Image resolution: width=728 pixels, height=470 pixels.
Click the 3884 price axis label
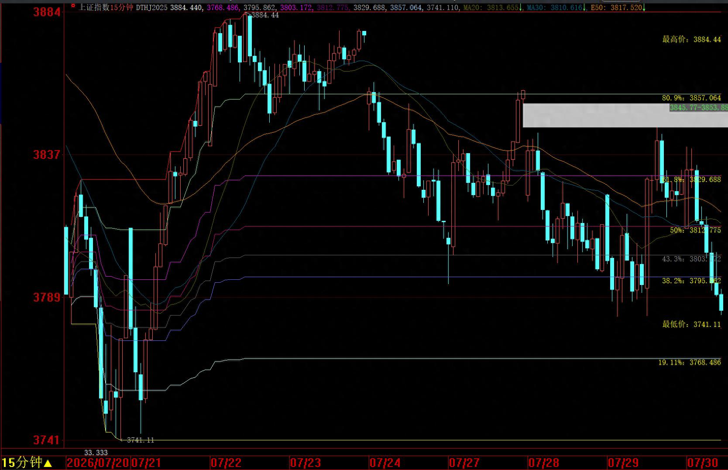(x=47, y=12)
